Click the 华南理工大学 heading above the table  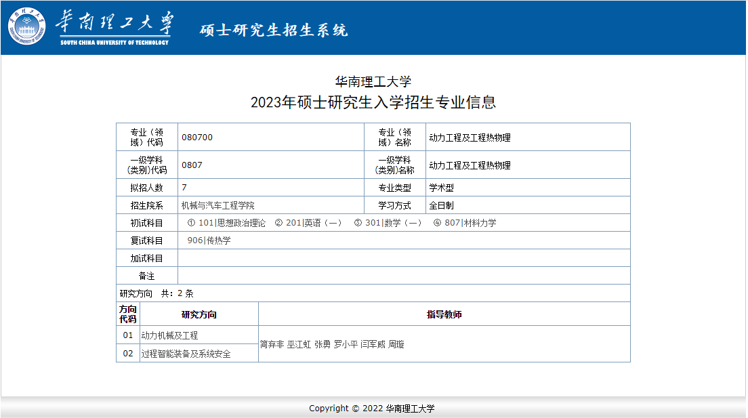[373, 81]
